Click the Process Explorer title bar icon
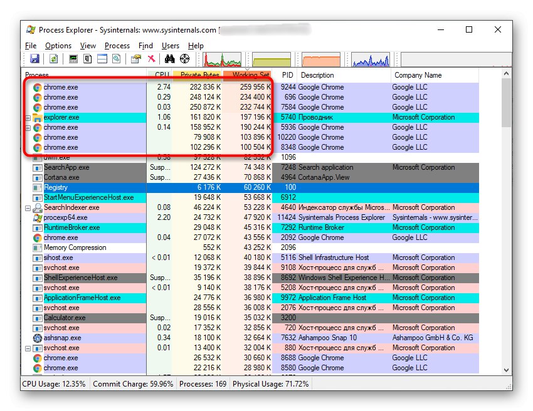Viewport: 533px width, 411px height. [x=31, y=29]
